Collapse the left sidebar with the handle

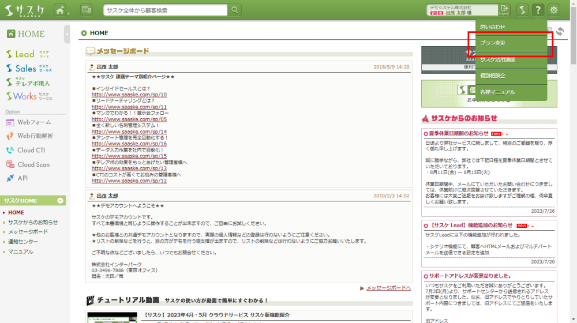[68, 34]
